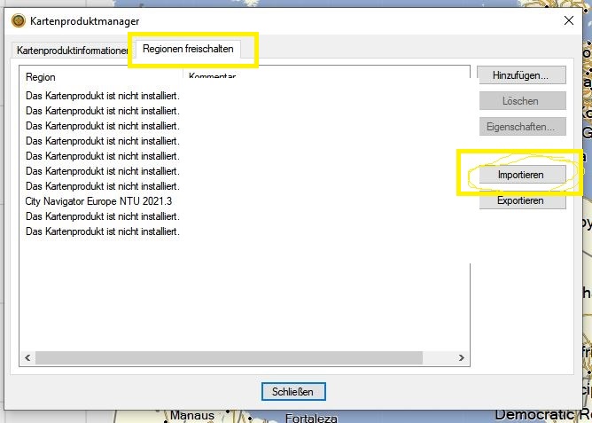The height and width of the screenshot is (423, 592).
Task: Click the Exportieren button
Action: click(x=521, y=200)
